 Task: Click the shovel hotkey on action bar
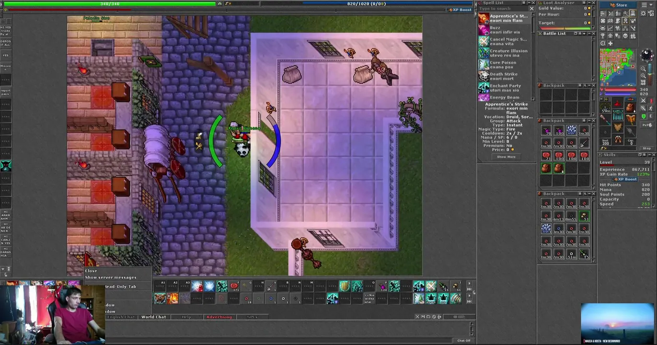pyautogui.click(x=271, y=286)
